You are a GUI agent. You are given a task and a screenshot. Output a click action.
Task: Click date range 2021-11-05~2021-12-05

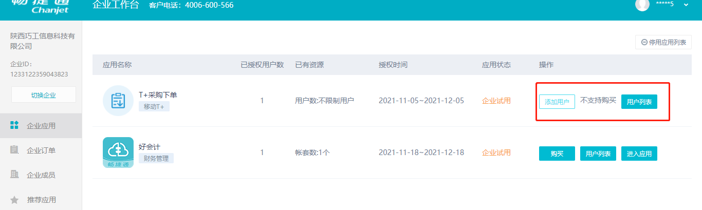pyautogui.click(x=421, y=101)
